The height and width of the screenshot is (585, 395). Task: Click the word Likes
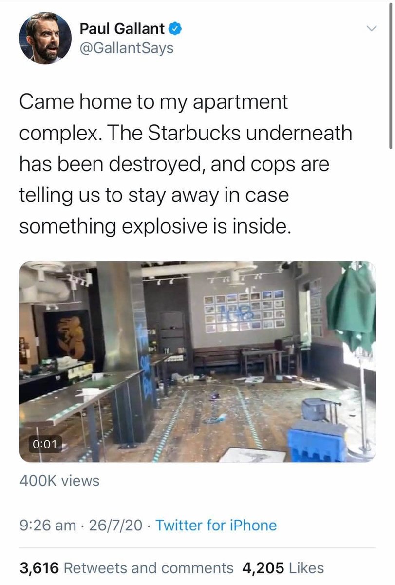[306, 568]
